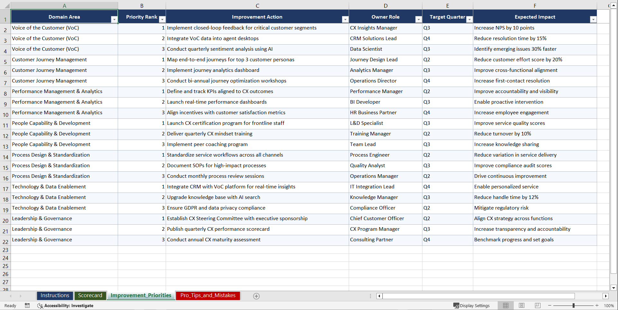Select the Page Break Preview icon
The width and height of the screenshot is (618, 310).
[538, 306]
